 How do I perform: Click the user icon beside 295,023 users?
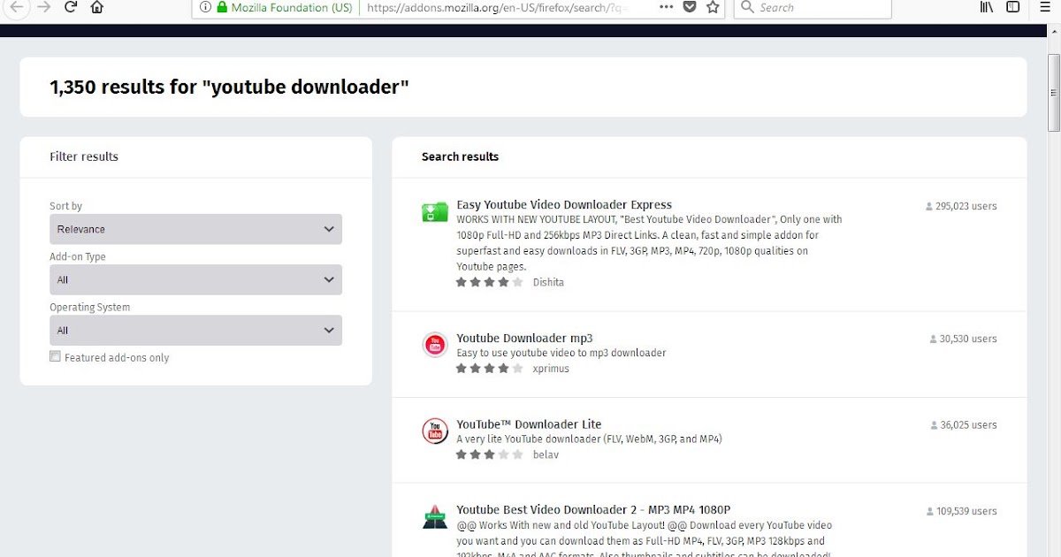pos(929,207)
